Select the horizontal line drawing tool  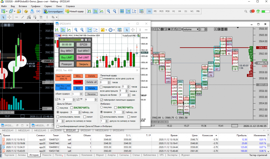[x=17, y=17]
